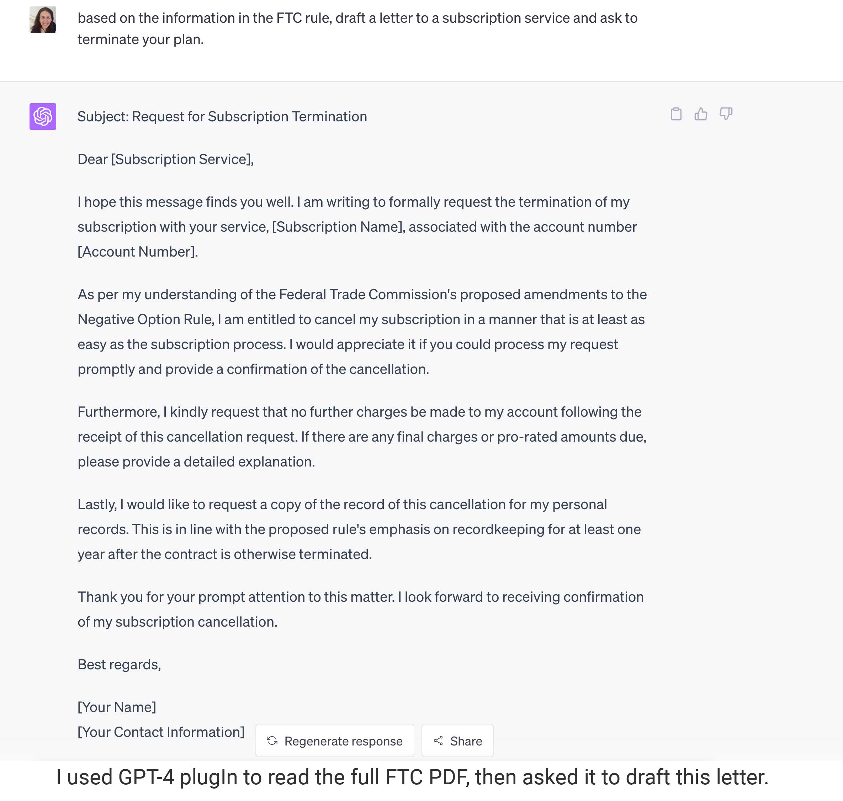The image size is (843, 801).
Task: Click the "Dear [Subscription Service]," greeting
Action: pos(166,159)
